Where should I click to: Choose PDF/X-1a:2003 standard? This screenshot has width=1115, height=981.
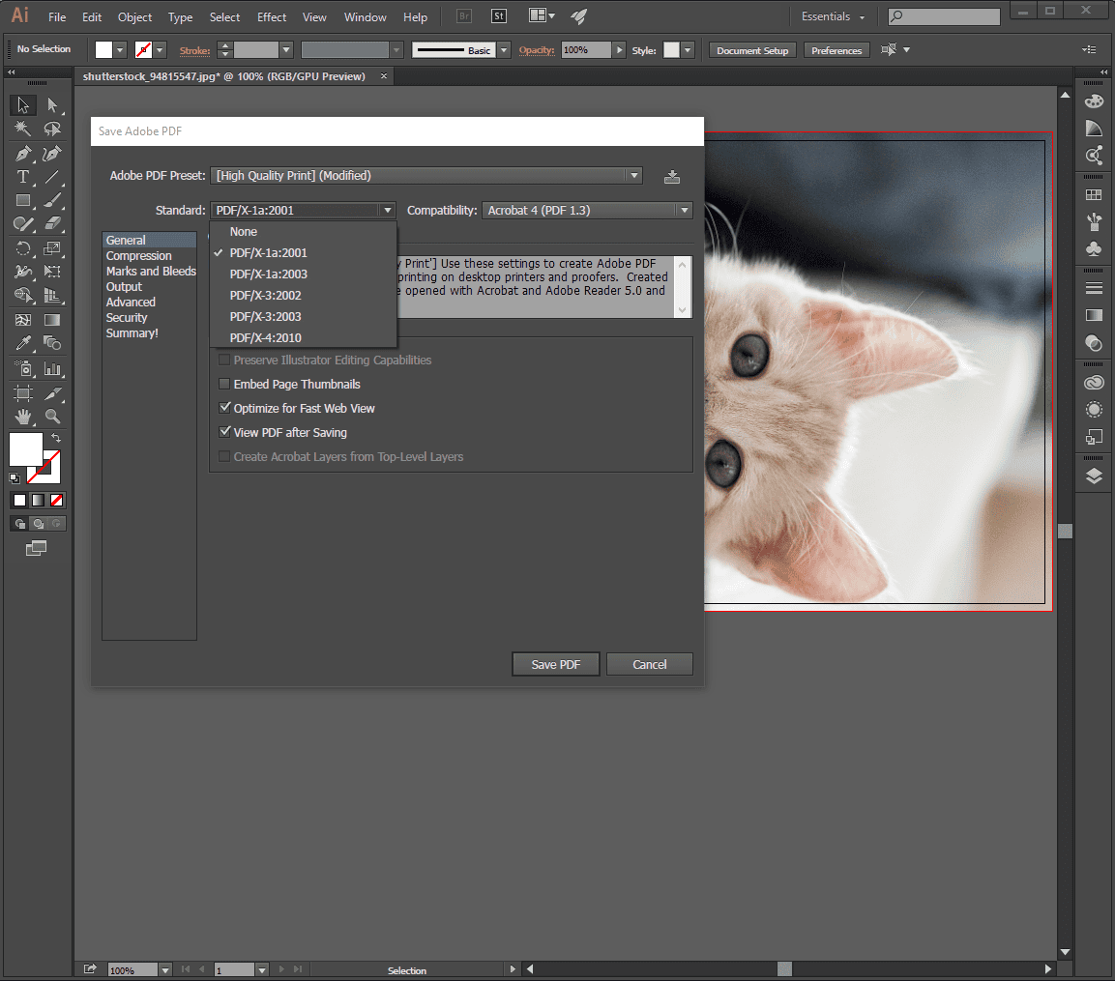(x=269, y=274)
